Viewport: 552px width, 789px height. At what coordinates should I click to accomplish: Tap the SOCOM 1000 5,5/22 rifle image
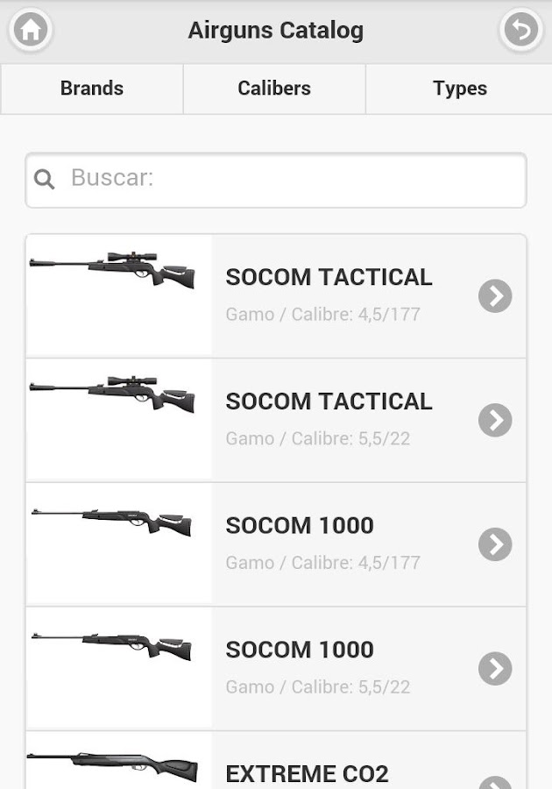pos(114,645)
